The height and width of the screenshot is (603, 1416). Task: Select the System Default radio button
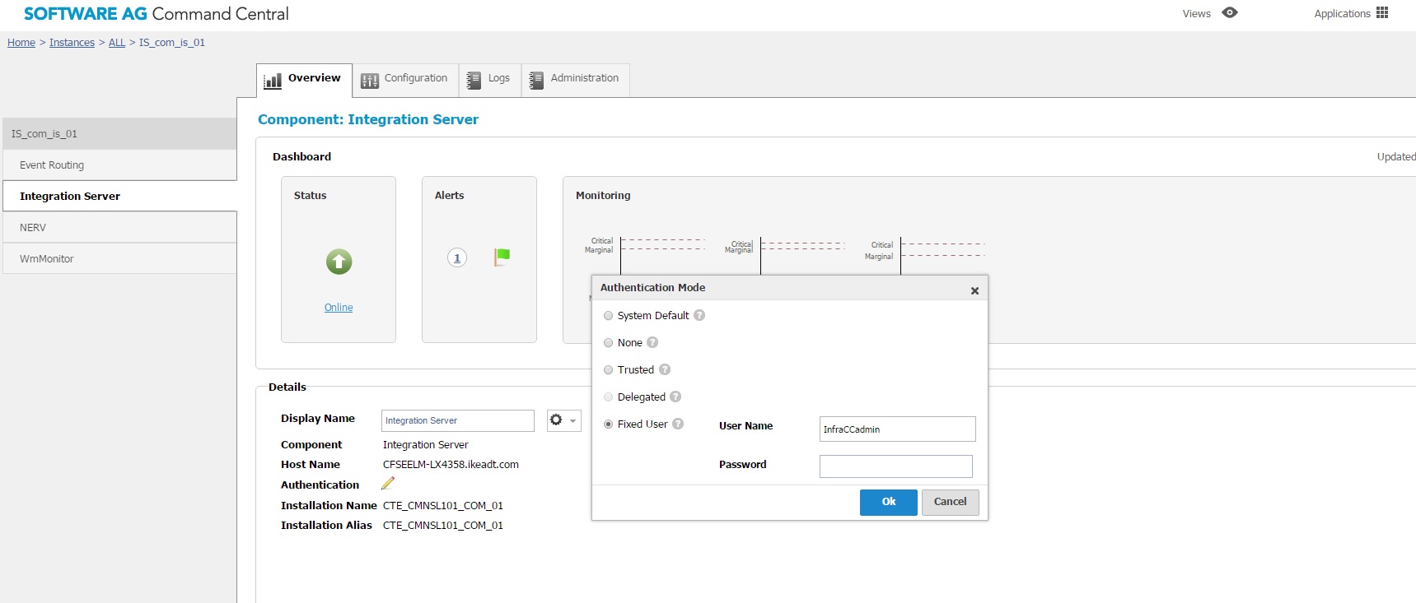coord(609,316)
